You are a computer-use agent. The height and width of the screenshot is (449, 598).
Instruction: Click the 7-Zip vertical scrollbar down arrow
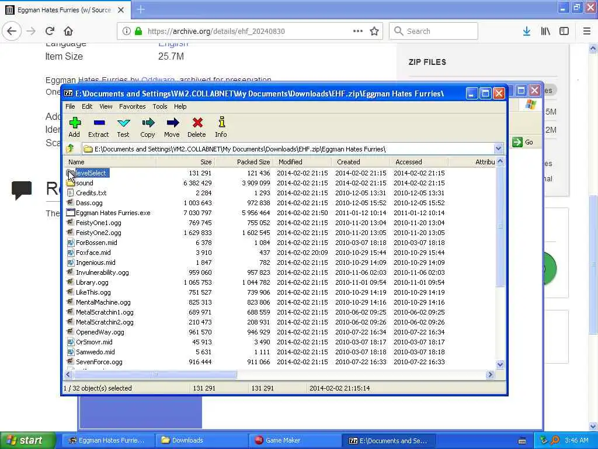500,364
